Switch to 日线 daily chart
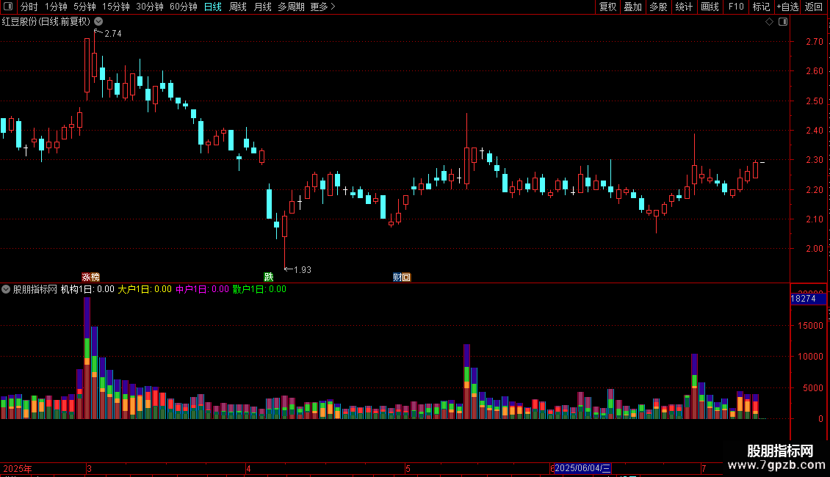The height and width of the screenshot is (477, 830). [213, 7]
